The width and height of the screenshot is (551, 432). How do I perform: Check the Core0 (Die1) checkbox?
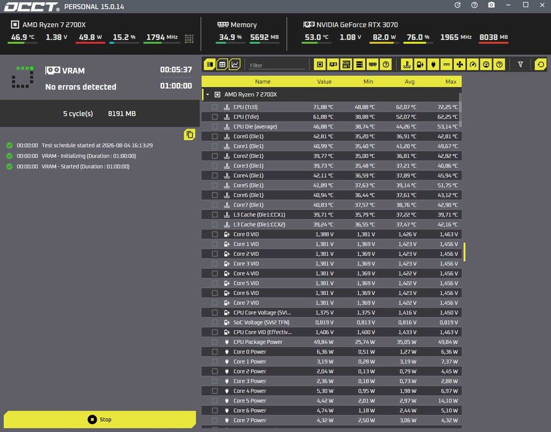[x=215, y=136]
